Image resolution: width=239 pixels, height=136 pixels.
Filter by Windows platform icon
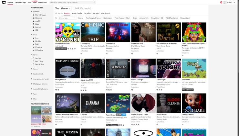tap(34, 18)
